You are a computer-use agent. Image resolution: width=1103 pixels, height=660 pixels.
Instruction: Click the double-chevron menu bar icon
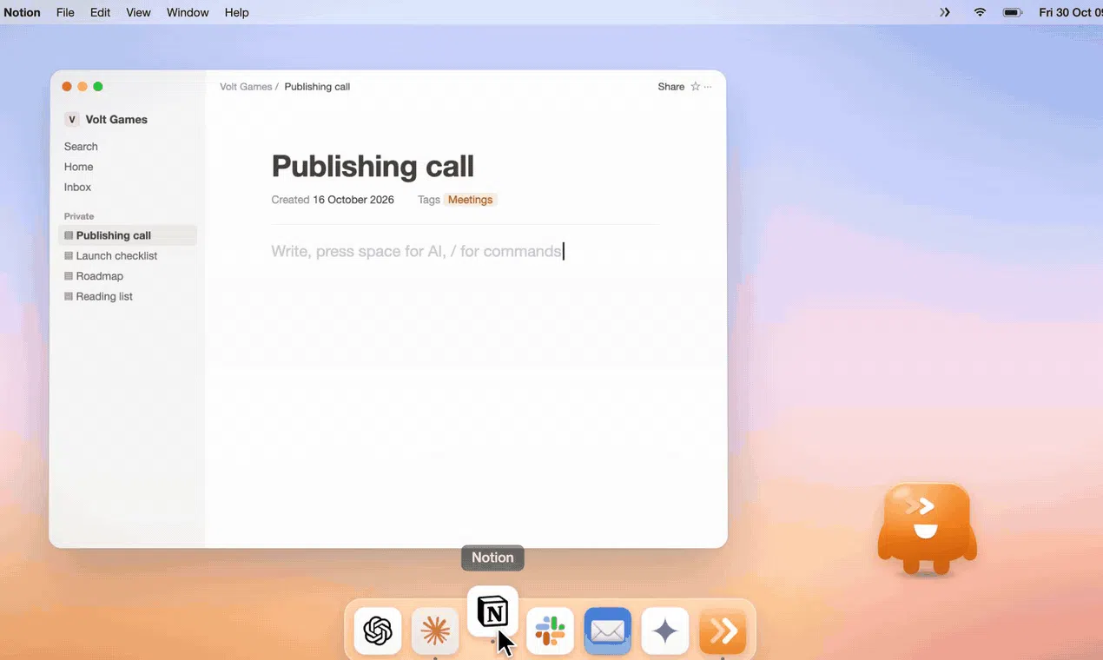pos(945,12)
